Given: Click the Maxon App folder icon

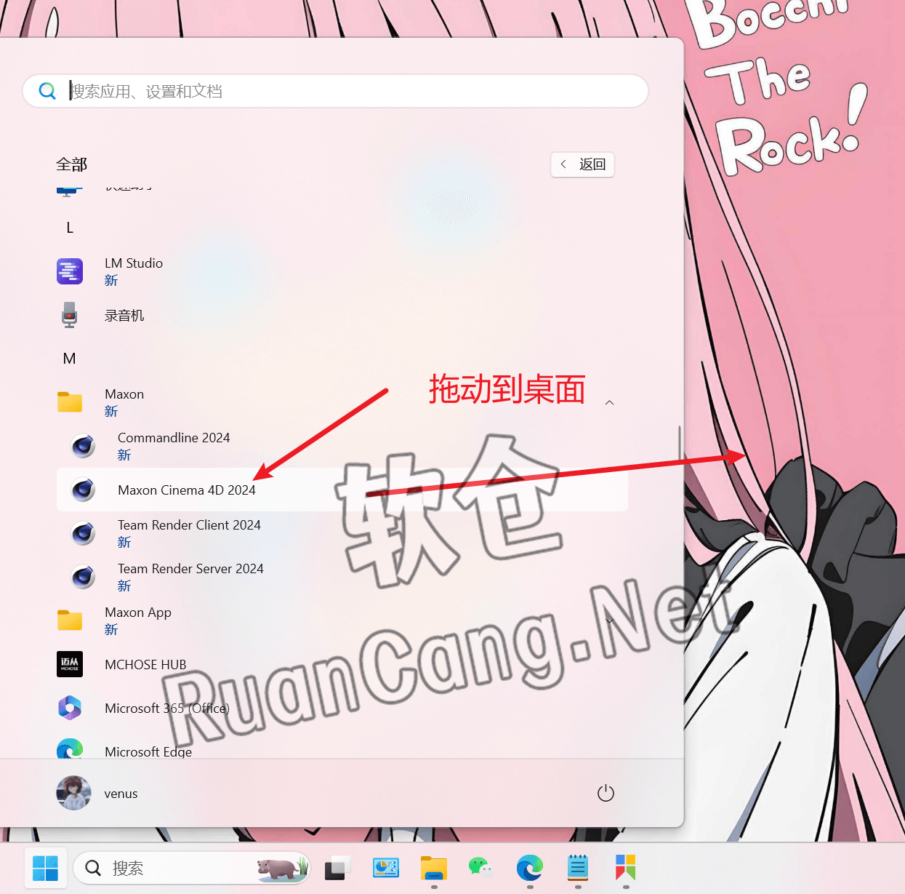Looking at the screenshot, I should click(70, 620).
